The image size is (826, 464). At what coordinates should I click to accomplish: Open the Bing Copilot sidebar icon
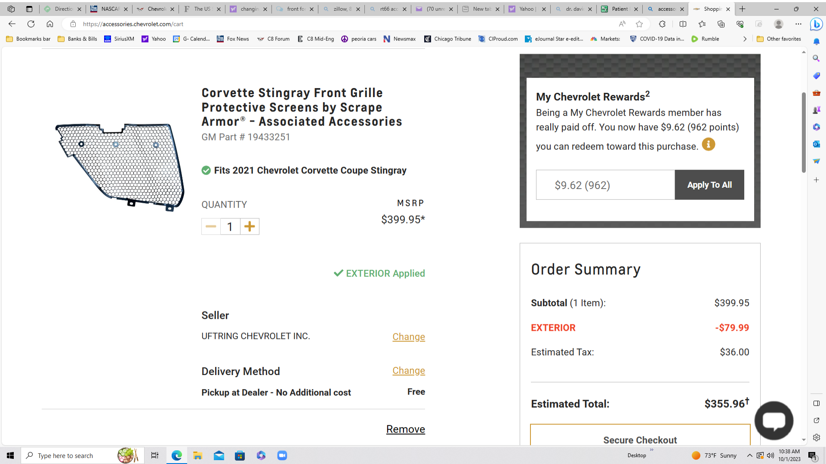pos(816,24)
